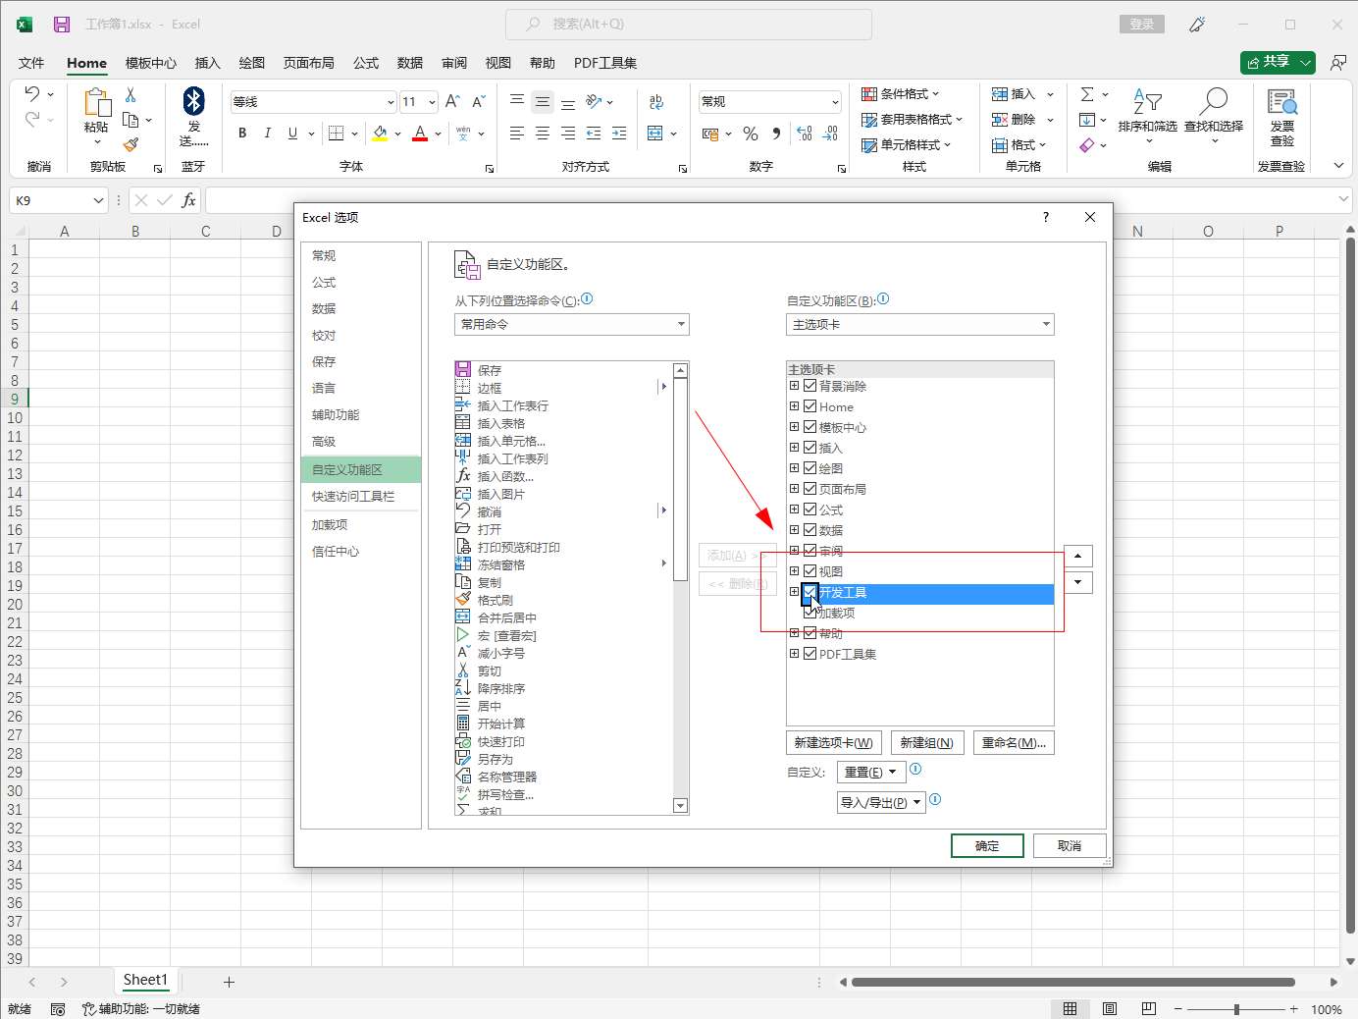
Task: Click the 确定 button
Action: pyautogui.click(x=987, y=846)
